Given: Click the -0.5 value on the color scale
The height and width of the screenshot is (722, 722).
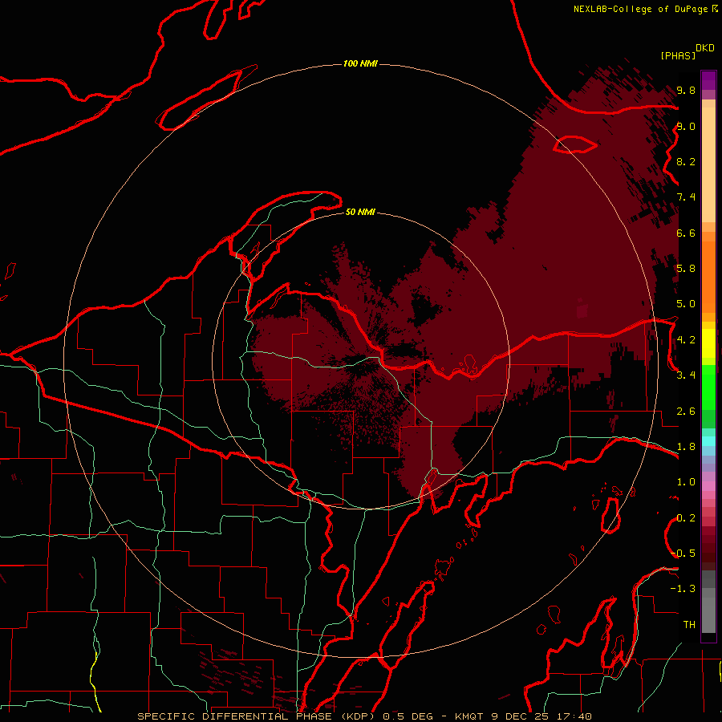Looking at the screenshot, I should pos(683,554).
